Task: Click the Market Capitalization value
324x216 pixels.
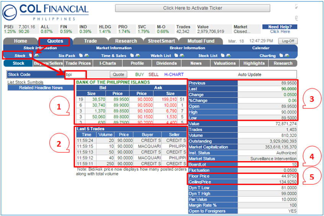Action: click(x=281, y=147)
